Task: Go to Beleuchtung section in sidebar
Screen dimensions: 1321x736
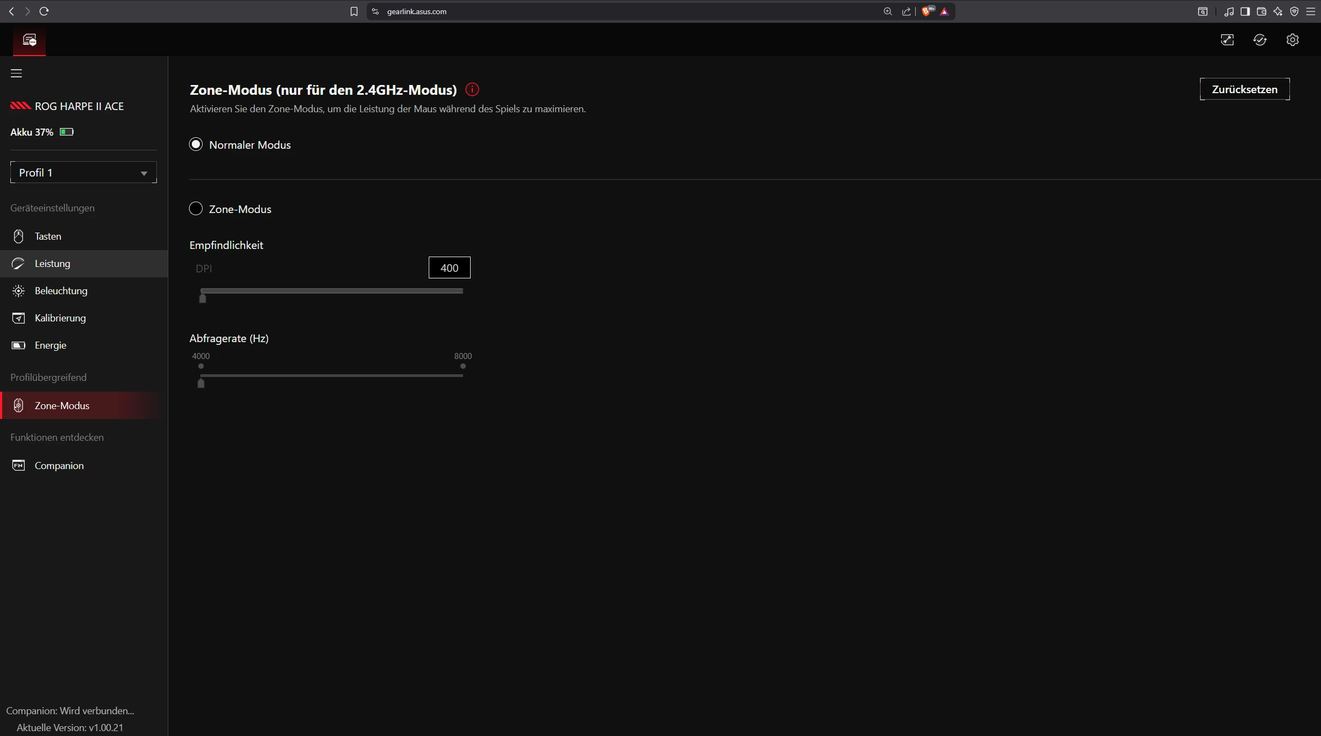Action: (x=60, y=291)
